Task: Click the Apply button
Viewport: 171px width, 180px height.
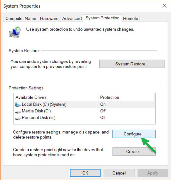Action: [153, 173]
